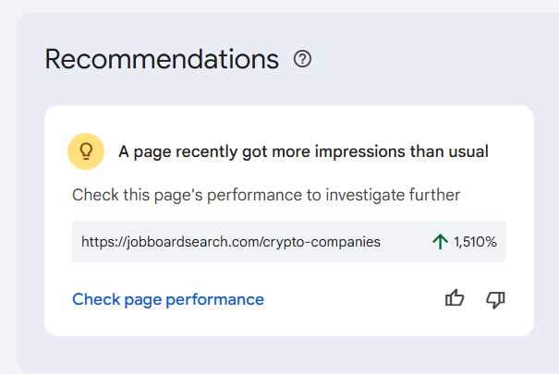Click the yellow lightbulb icon
559x374 pixels.
pos(86,151)
